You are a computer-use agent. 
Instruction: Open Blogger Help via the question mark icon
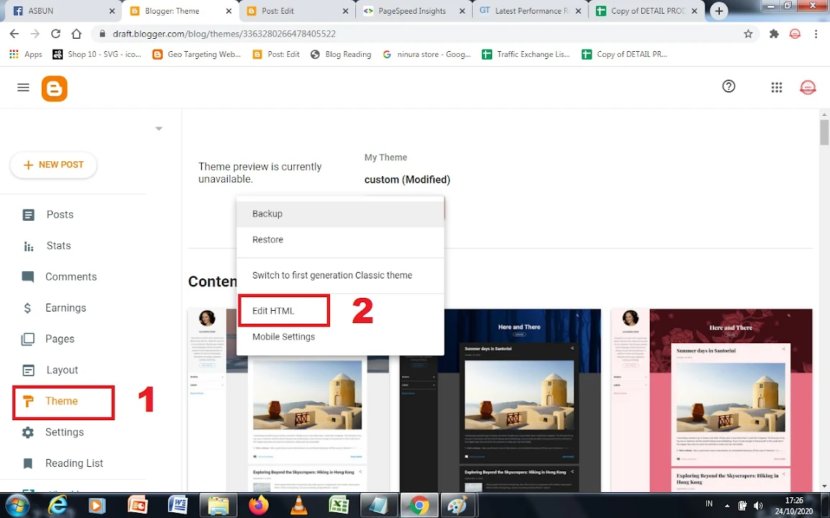click(728, 86)
